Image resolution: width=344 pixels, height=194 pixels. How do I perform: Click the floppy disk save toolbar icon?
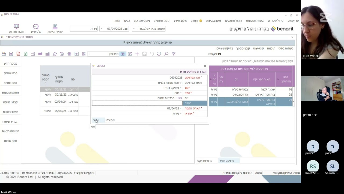coord(144,54)
